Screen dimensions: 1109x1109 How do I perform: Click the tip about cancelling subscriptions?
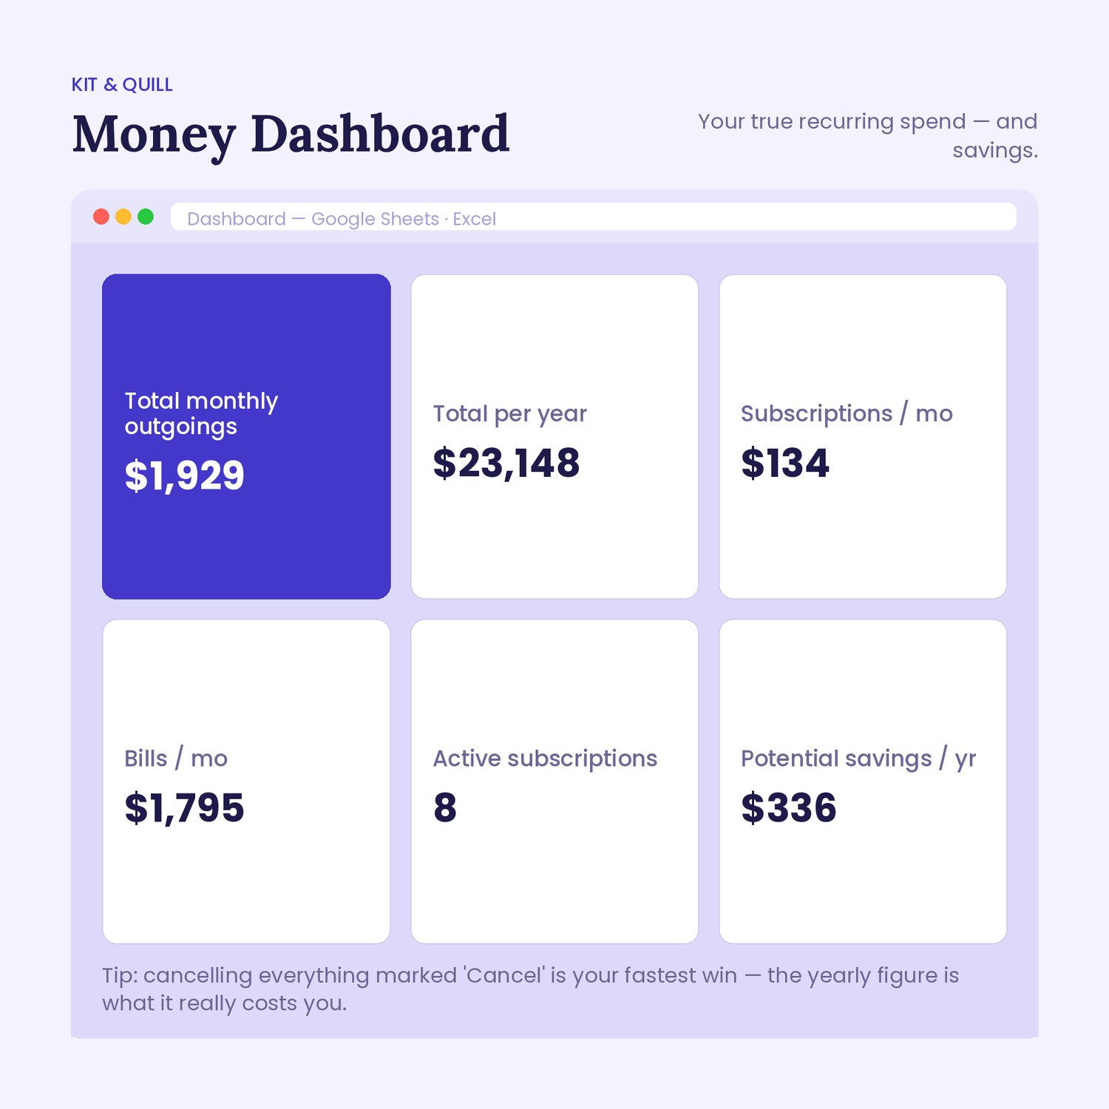pyautogui.click(x=530, y=989)
